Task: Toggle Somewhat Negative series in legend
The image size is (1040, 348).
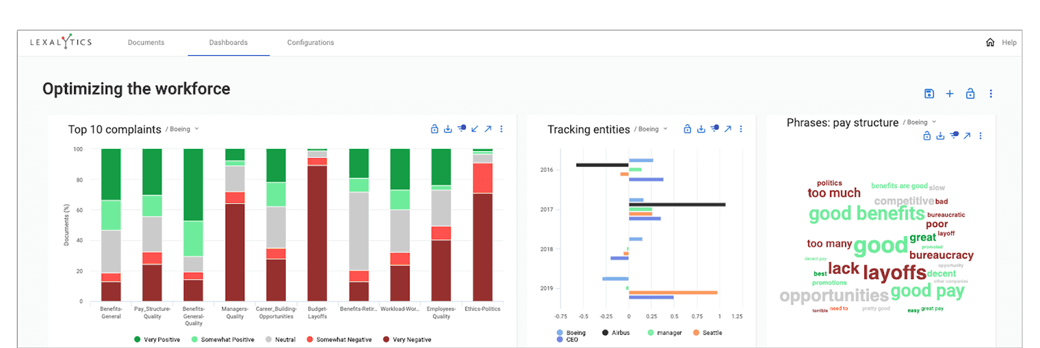Action: (339, 340)
